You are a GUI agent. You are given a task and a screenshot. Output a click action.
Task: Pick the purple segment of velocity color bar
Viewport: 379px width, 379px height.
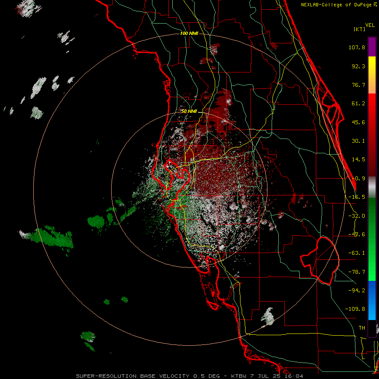[372, 47]
